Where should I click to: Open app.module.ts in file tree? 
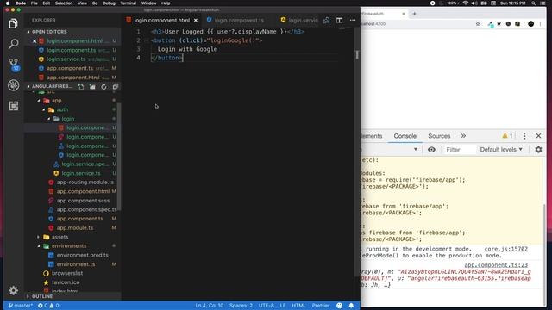75,227
